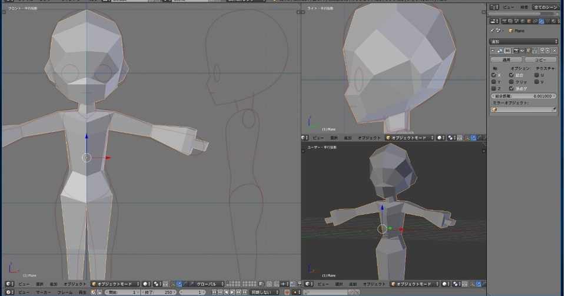Toggle modifier viewport visibility eye icon
Image resolution: width=565 pixels, height=296 pixels.
tap(522, 50)
